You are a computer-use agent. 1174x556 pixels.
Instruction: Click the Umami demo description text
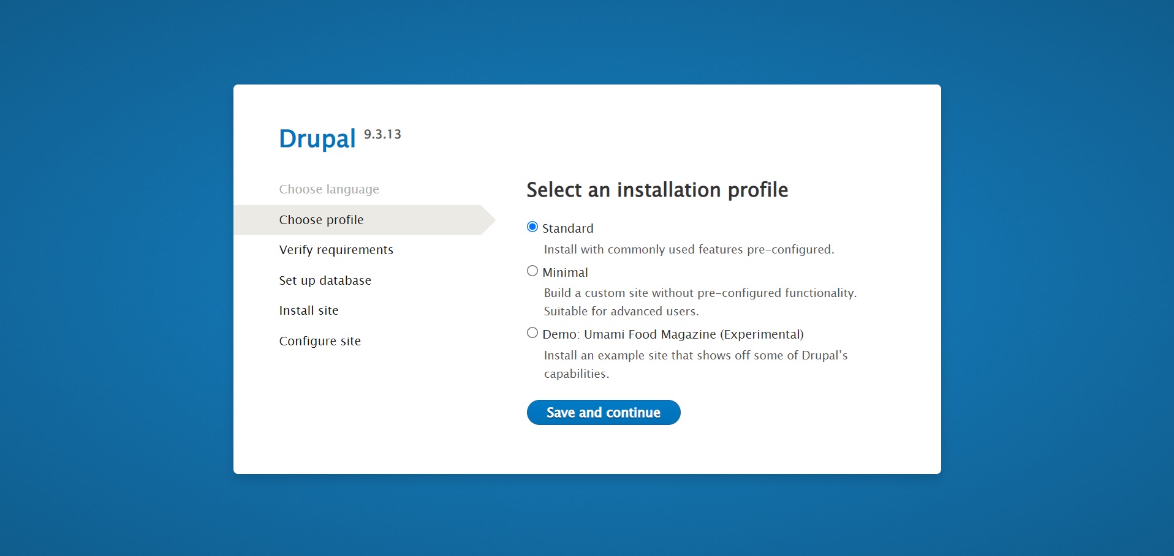tap(696, 364)
